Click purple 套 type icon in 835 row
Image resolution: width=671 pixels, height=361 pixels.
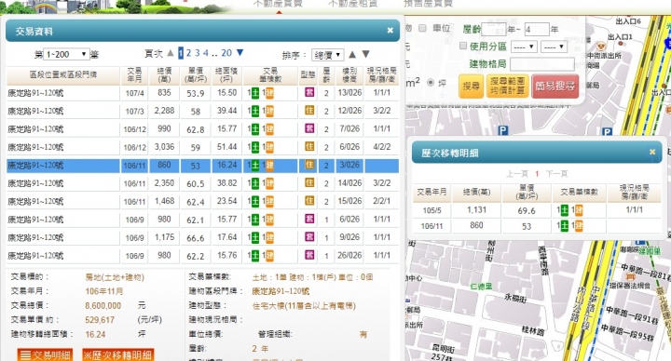pyautogui.click(x=309, y=92)
